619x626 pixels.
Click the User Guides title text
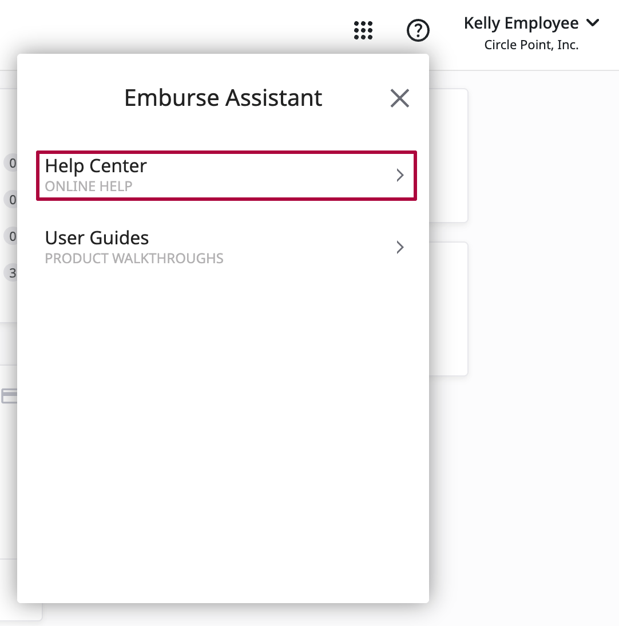coord(97,238)
